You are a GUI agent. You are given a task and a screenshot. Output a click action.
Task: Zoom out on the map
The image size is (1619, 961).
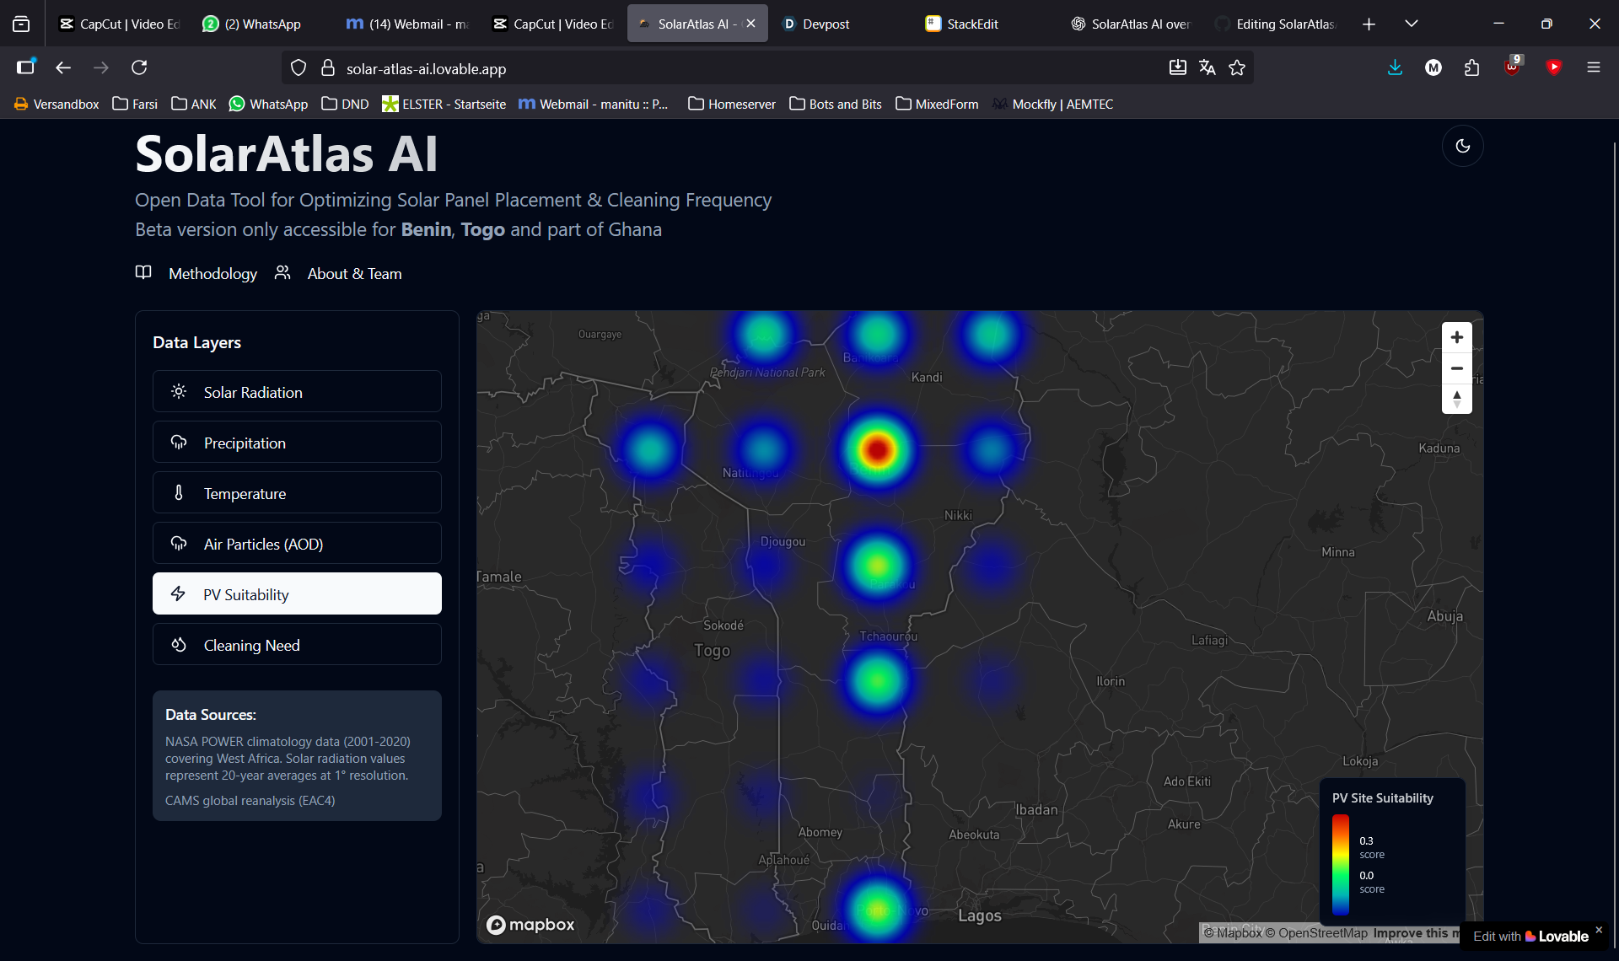tap(1456, 368)
